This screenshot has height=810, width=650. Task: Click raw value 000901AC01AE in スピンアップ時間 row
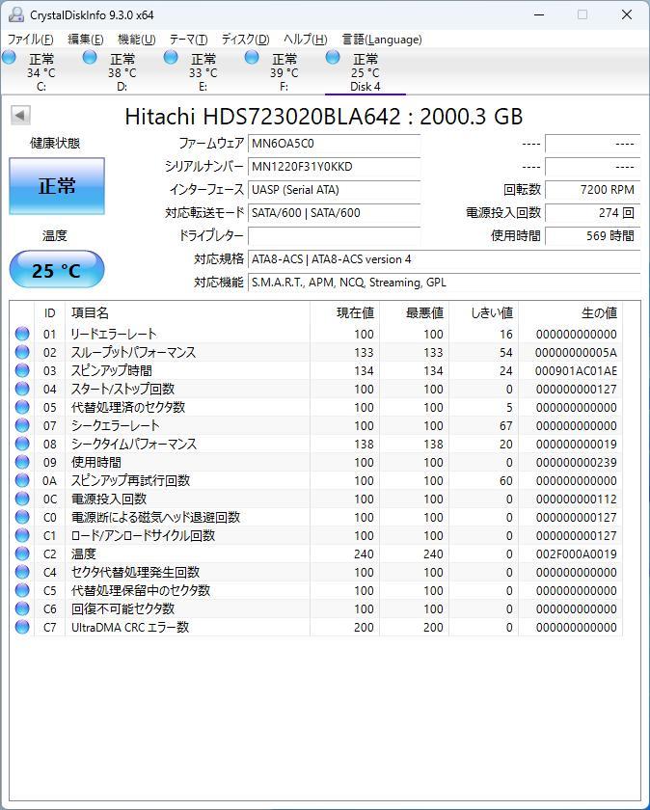click(576, 371)
